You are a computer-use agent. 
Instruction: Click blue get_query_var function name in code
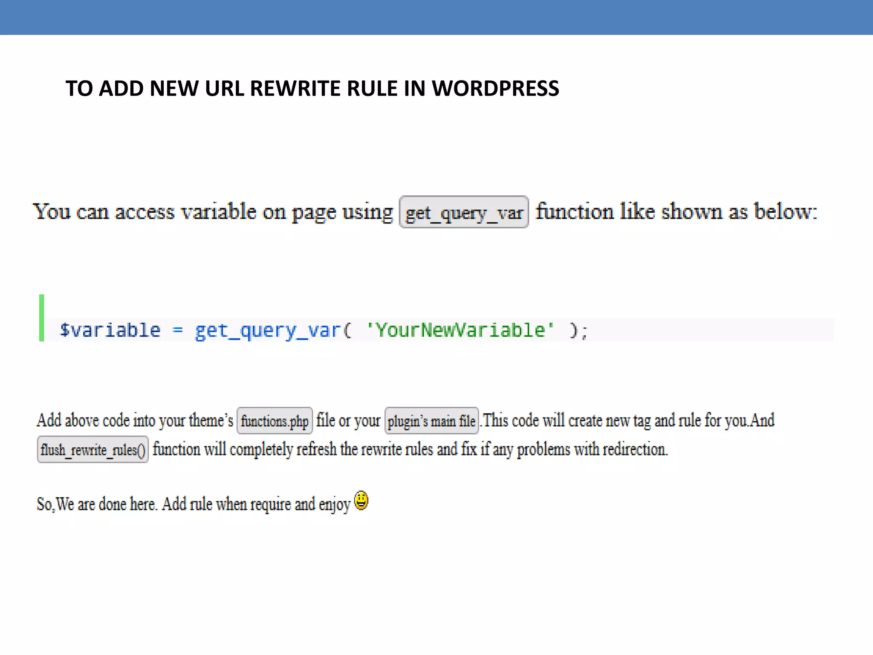(268, 330)
